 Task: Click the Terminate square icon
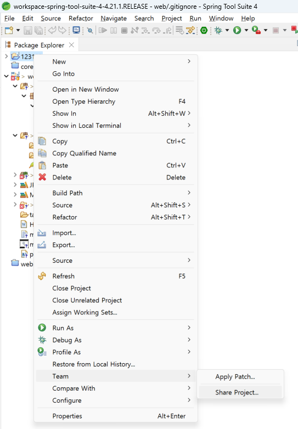point(124,30)
